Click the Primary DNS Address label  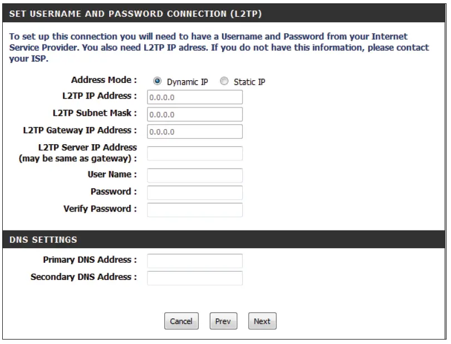tap(90, 260)
